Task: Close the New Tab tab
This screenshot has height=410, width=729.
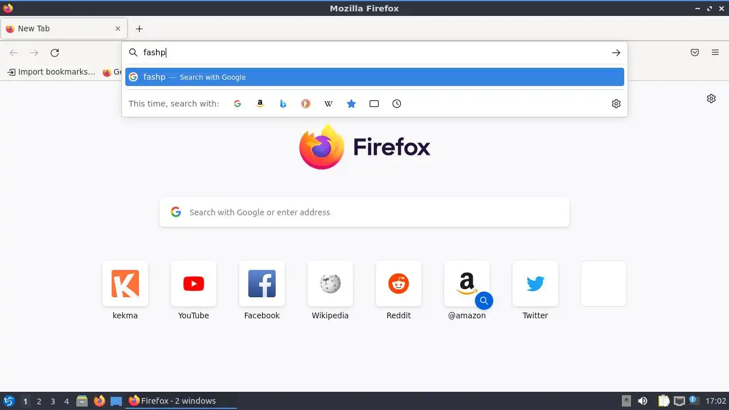Action: click(x=118, y=28)
